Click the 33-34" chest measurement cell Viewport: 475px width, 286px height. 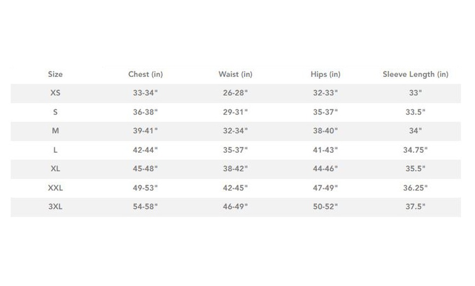tap(145, 93)
